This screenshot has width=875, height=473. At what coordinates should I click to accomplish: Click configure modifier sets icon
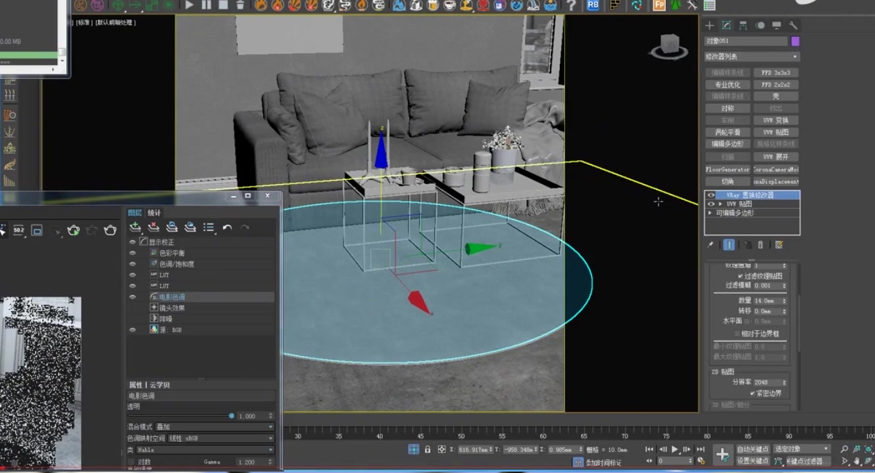779,244
